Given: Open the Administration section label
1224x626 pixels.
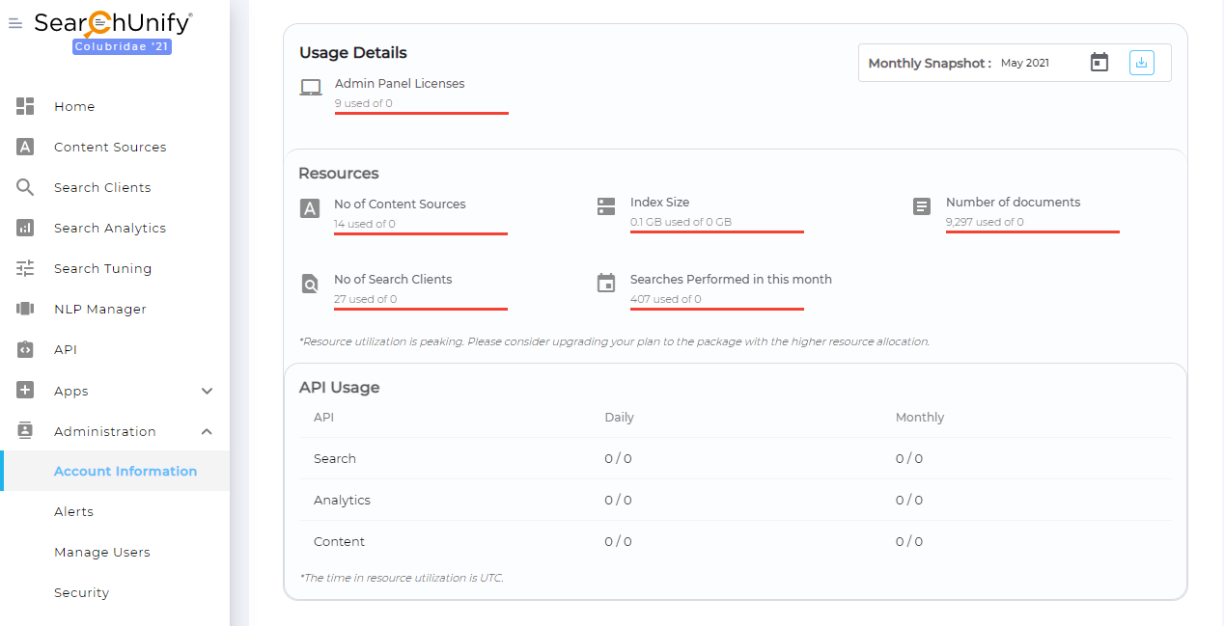Looking at the screenshot, I should (104, 431).
